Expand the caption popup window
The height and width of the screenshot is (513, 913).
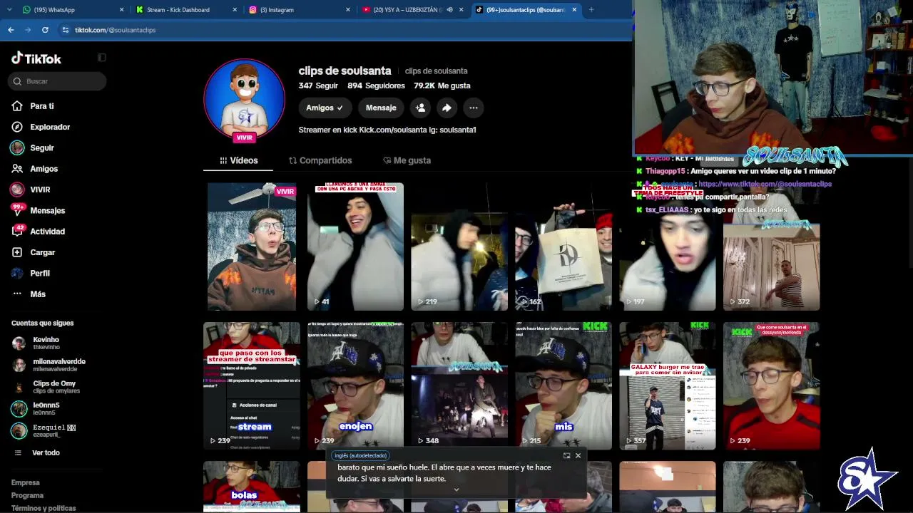[x=566, y=455]
